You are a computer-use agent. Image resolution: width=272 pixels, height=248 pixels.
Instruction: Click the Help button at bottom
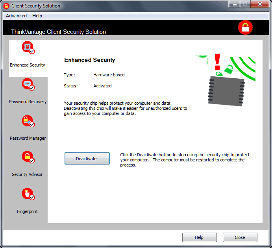coord(199,237)
